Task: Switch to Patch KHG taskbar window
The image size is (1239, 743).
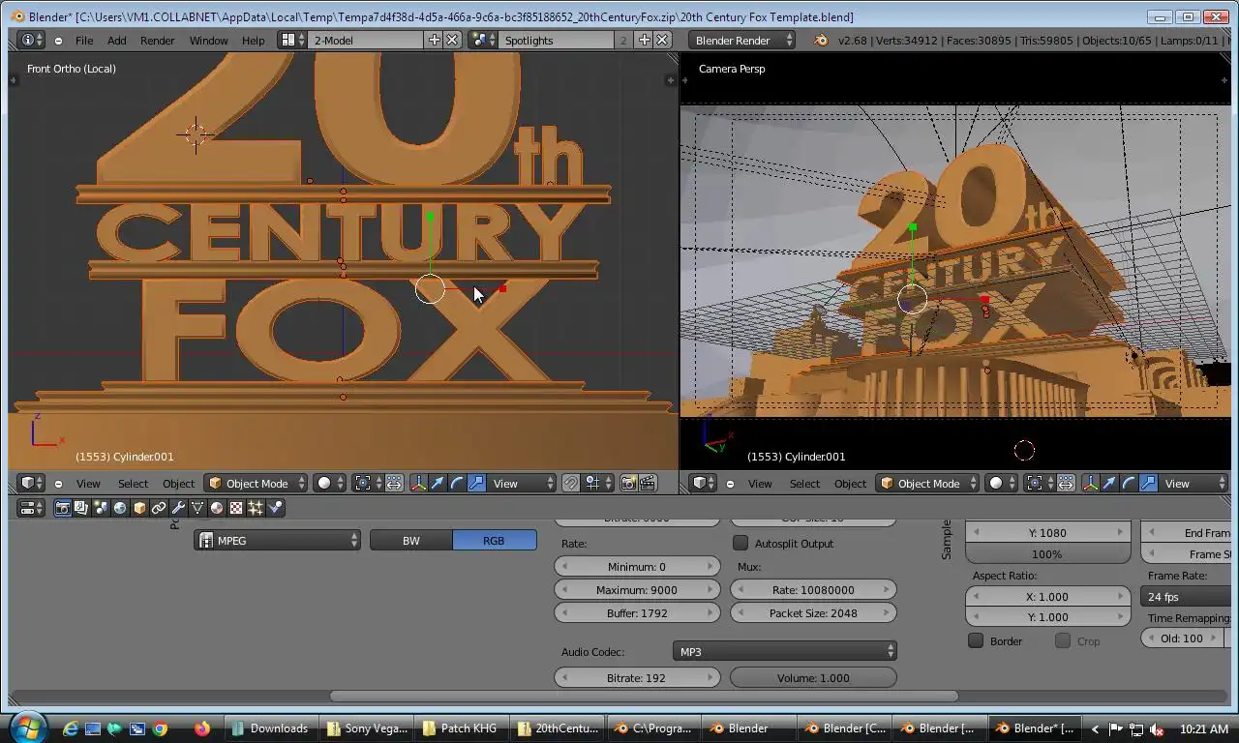Action: pyautogui.click(x=463, y=728)
